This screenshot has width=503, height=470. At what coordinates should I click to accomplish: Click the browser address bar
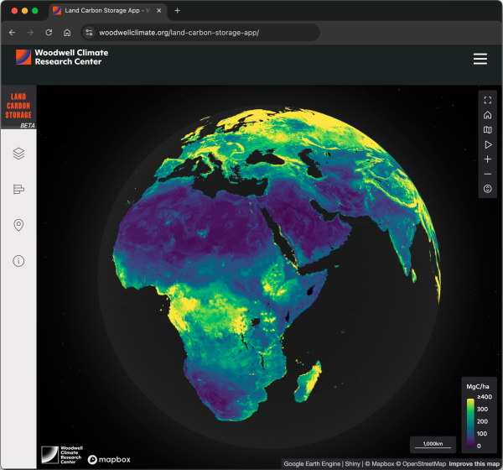click(201, 33)
